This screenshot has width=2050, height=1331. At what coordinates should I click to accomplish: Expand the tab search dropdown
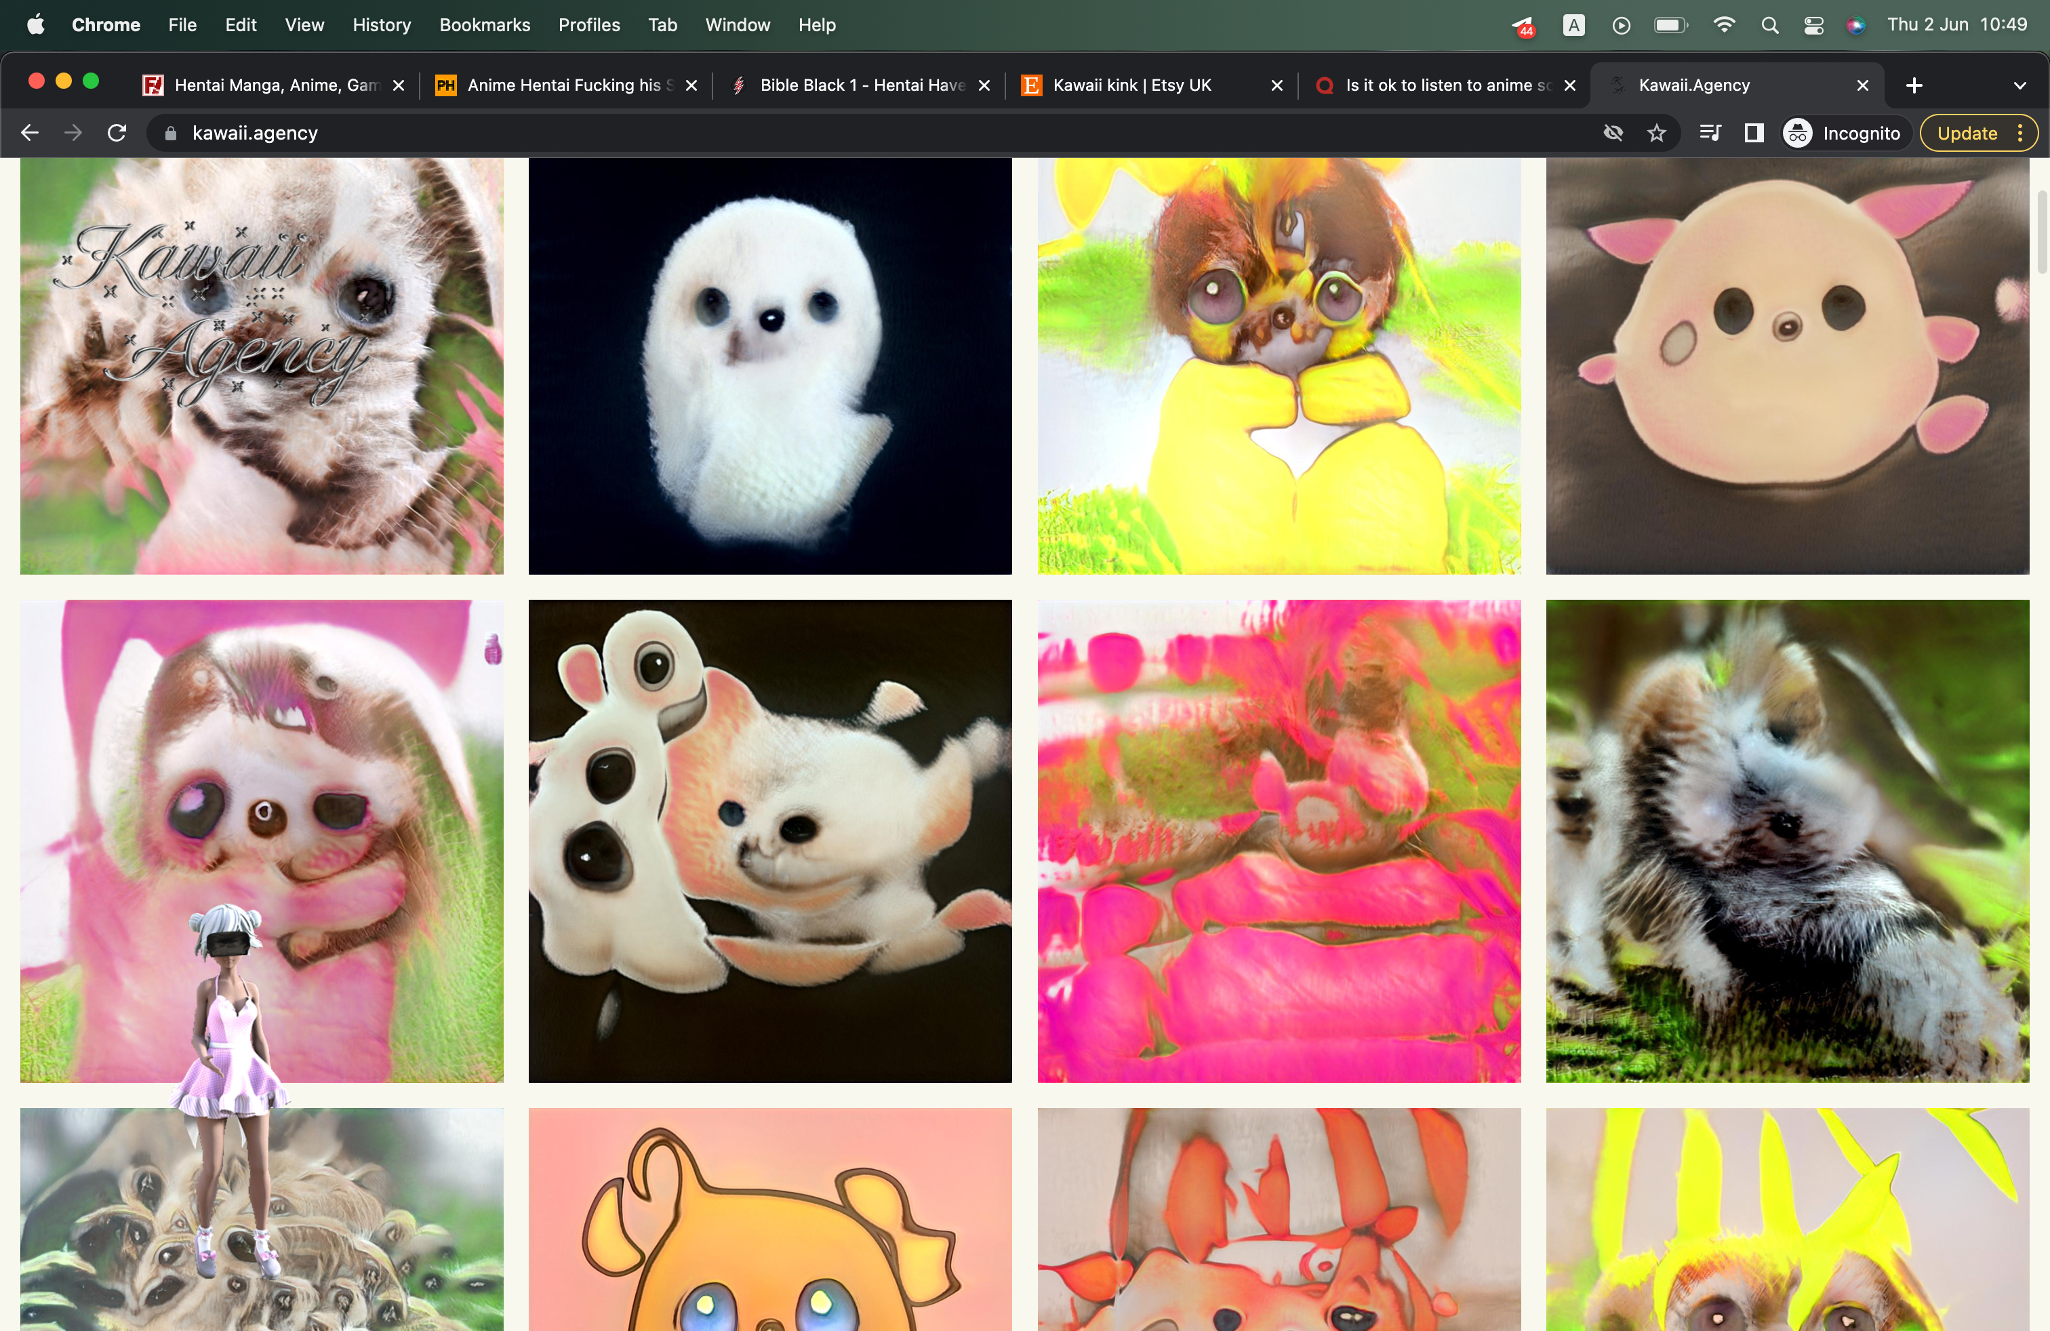pos(2020,85)
